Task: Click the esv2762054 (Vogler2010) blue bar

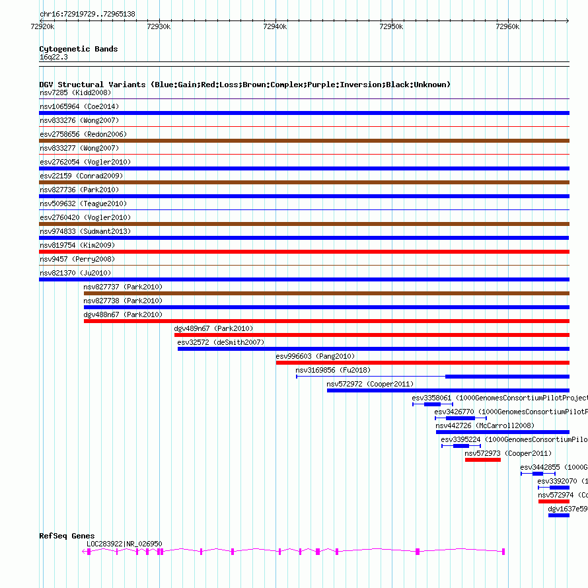Action: point(304,168)
